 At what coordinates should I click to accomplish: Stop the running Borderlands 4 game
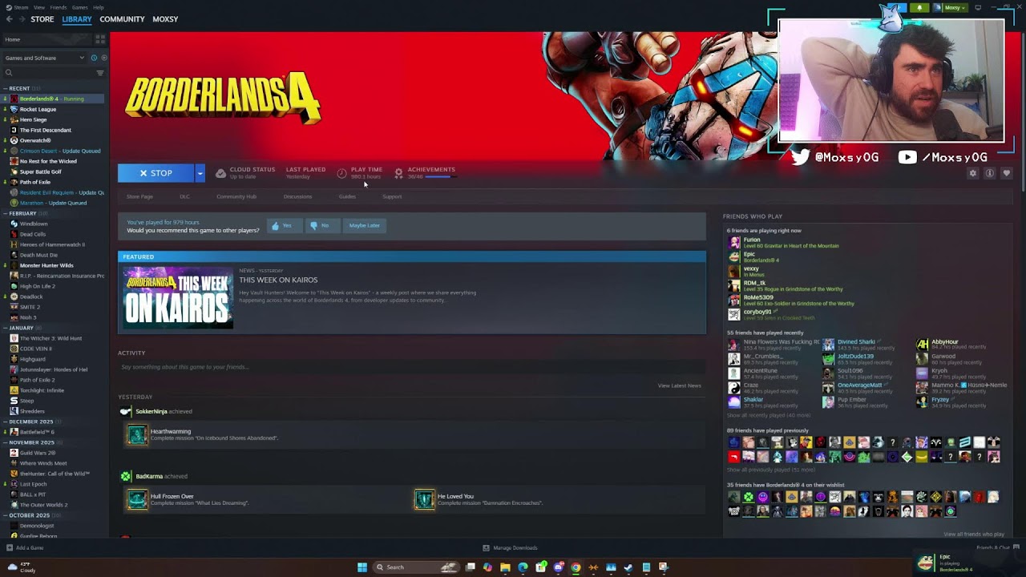click(156, 173)
